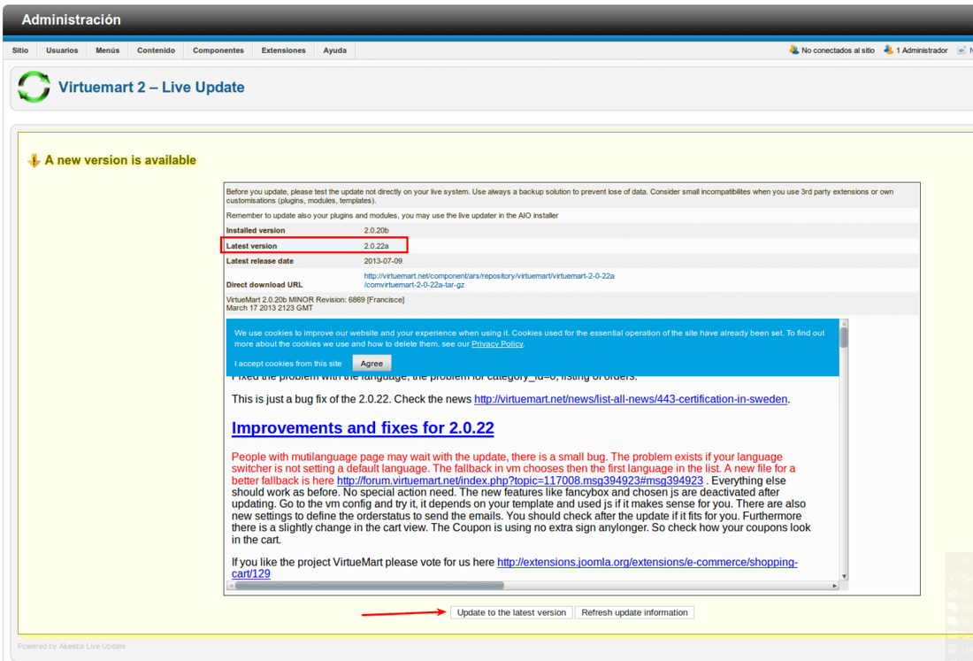The height and width of the screenshot is (661, 973).
Task: Click the '1 Administrador' user icon
Action: point(889,50)
